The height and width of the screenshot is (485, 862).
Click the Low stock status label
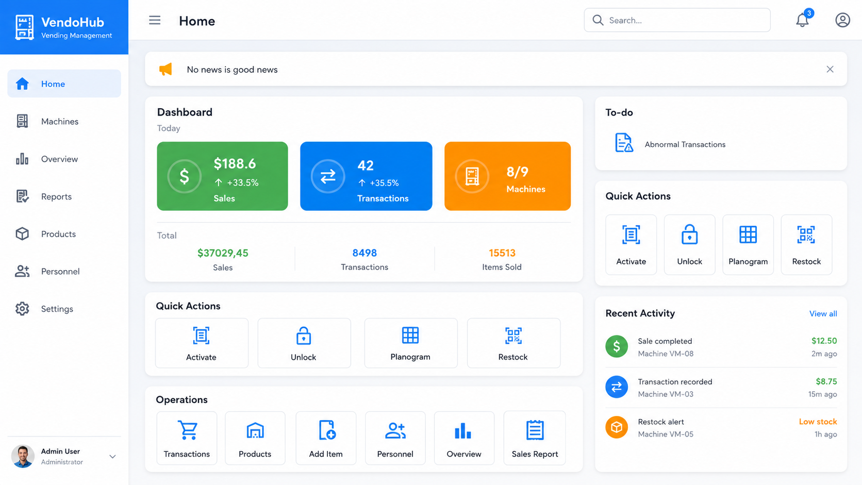coord(818,422)
